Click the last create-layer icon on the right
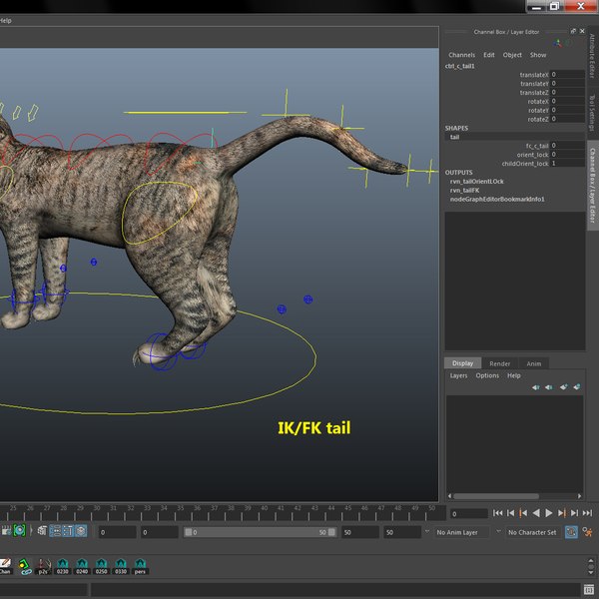 (576, 387)
